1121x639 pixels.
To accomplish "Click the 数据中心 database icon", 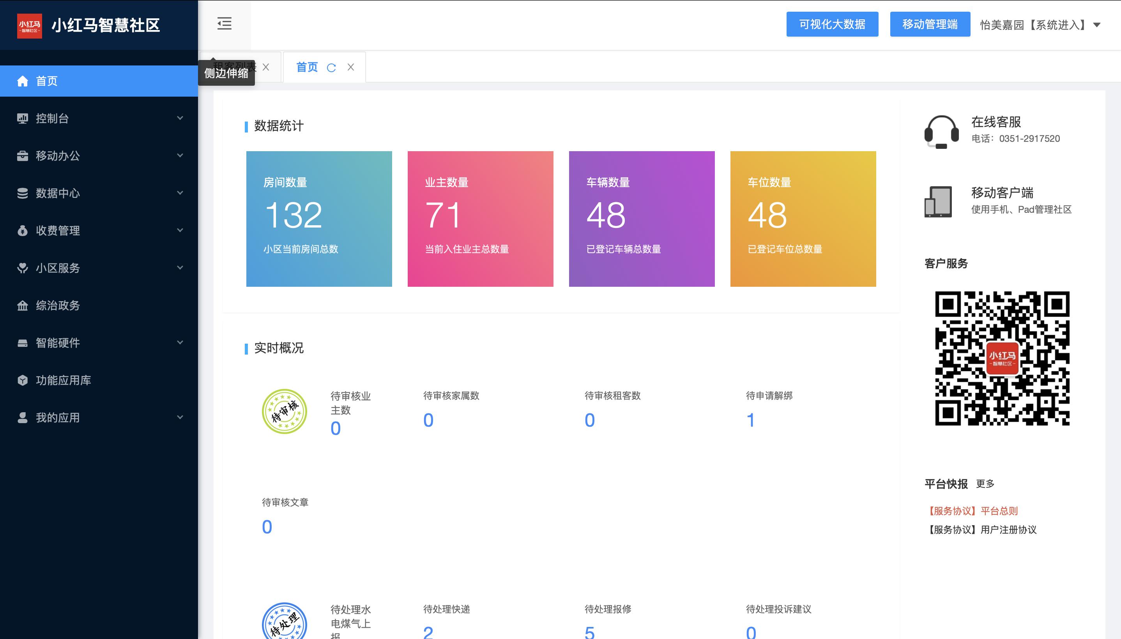I will pos(22,193).
